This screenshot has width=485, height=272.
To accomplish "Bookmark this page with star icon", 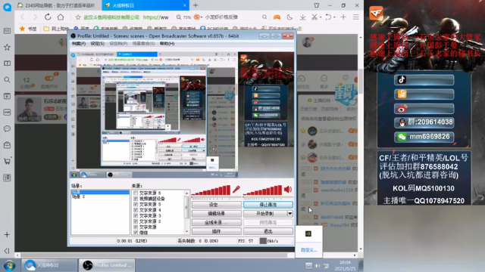I will (78, 17).
